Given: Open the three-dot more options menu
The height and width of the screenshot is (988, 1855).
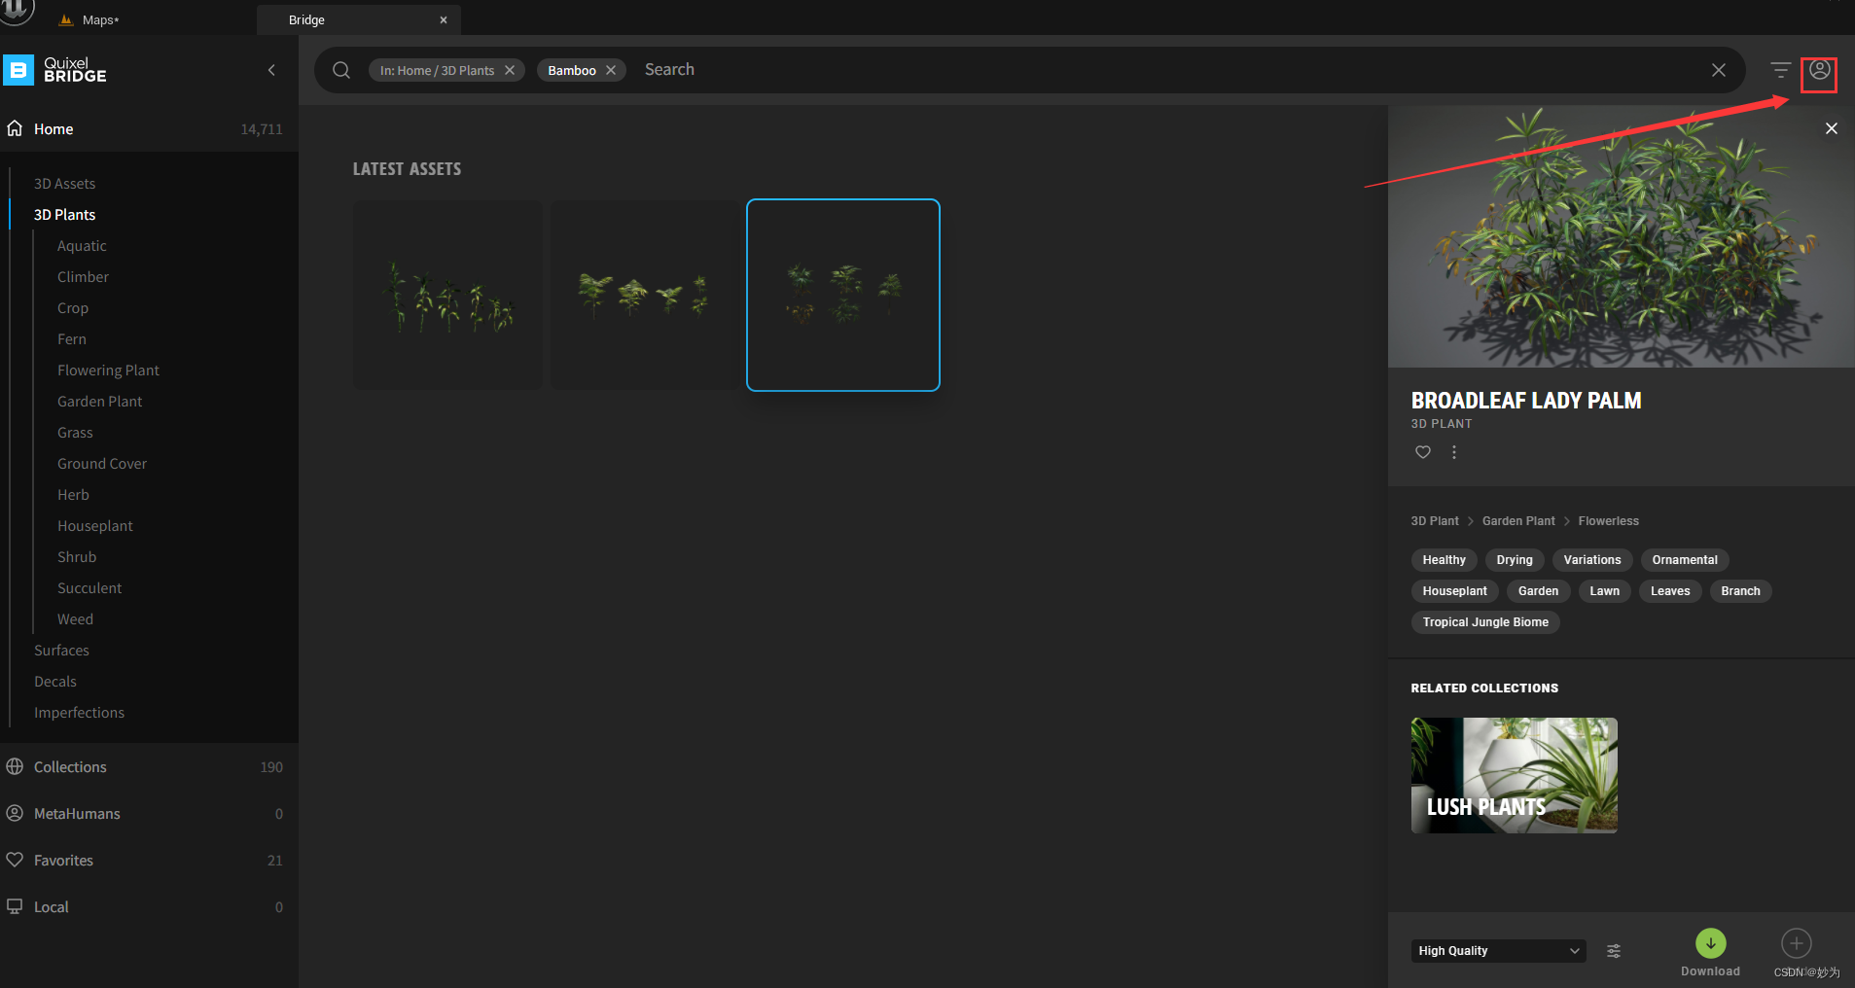Looking at the screenshot, I should coord(1454,452).
